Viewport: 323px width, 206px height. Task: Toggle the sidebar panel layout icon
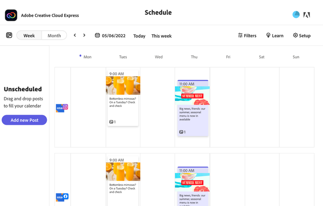pyautogui.click(x=9, y=35)
